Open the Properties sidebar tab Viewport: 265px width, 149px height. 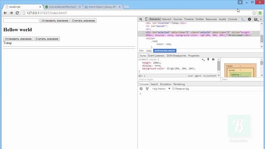point(194,55)
